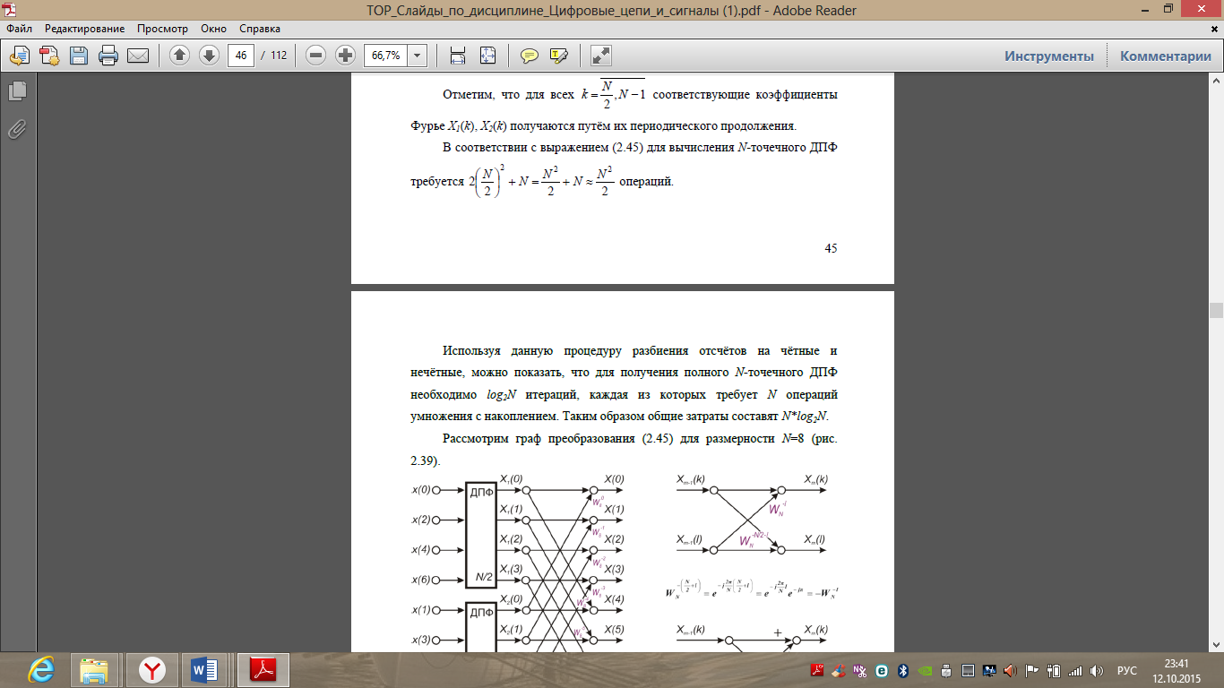Screen dimensions: 1224x688
Task: Click the ESET antivirus tray icon
Action: [882, 670]
